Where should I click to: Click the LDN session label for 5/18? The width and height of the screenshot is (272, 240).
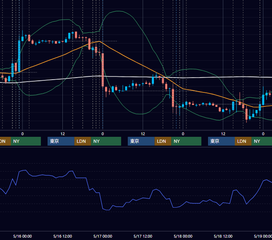[243, 141]
